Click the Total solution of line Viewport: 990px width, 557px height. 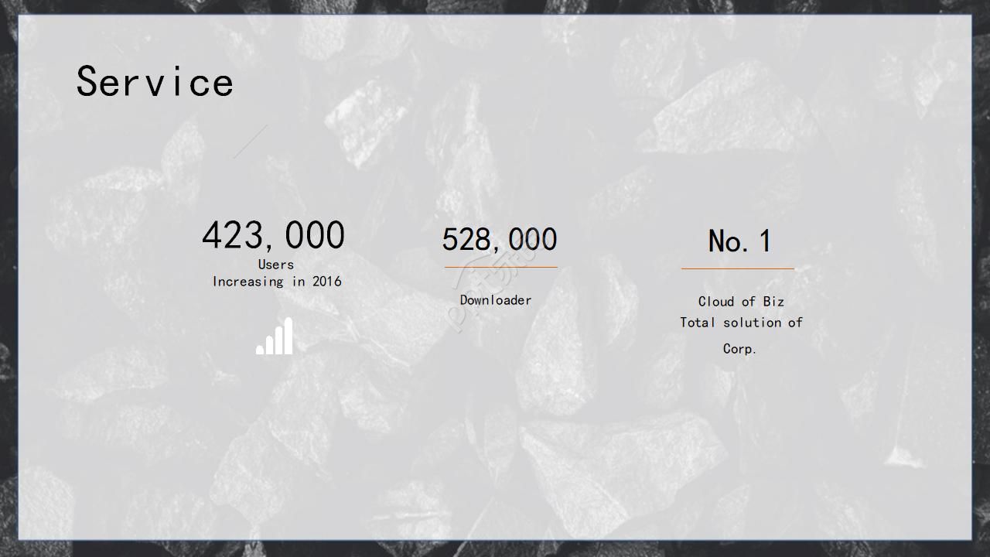[x=741, y=323]
